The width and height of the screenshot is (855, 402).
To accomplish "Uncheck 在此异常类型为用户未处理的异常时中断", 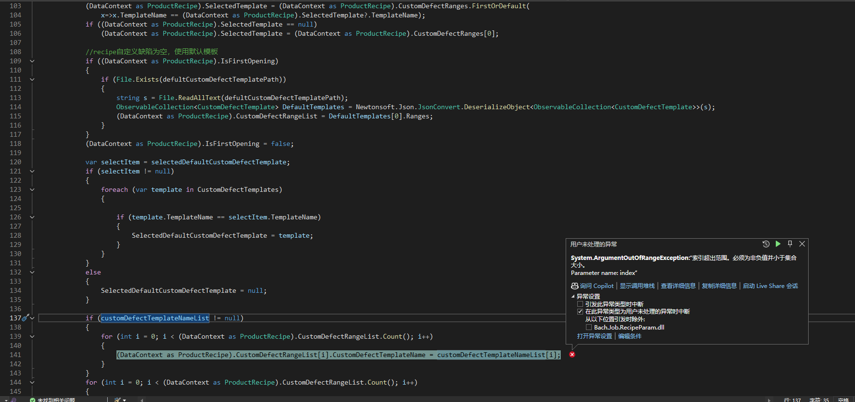I will tap(580, 312).
